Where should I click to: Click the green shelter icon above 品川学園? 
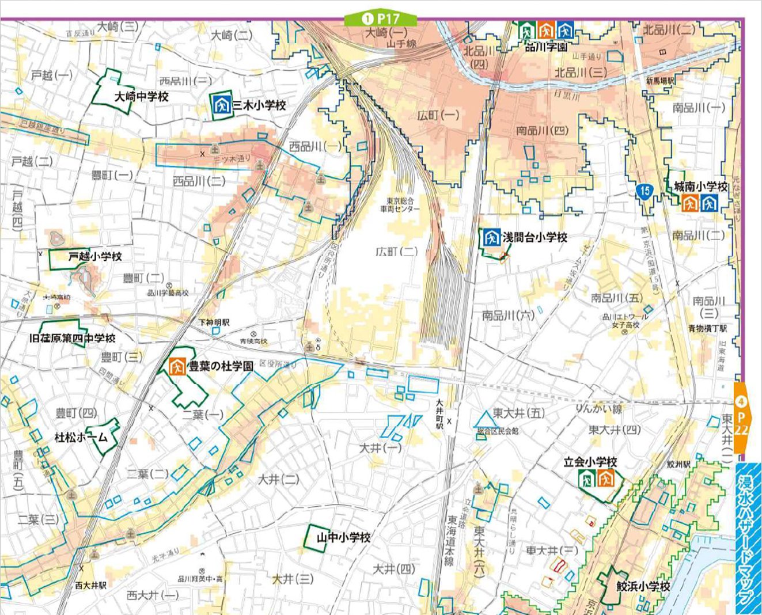tap(527, 29)
